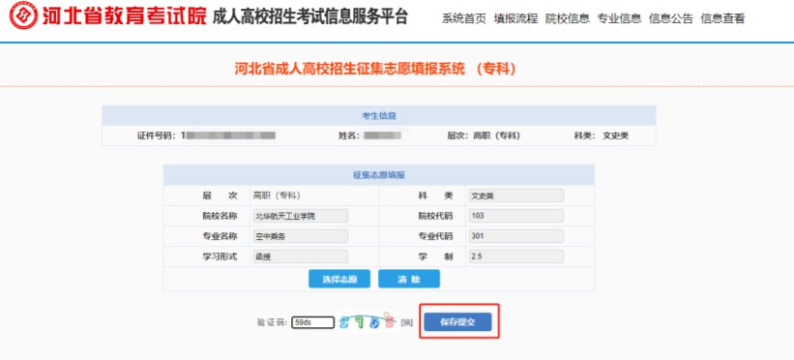Screen dimensions: 794x360
Task: Click the captcha image
Action: pyautogui.click(x=368, y=321)
